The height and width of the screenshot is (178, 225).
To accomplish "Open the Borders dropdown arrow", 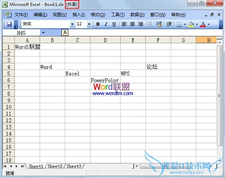I will point(185,24).
